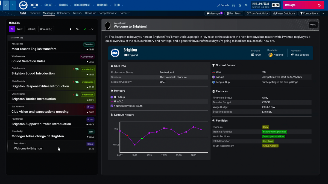Open the 'Club vision and expectations meeting' message
Image resolution: width=328 pixels, height=184 pixels.
[x=52, y=109]
